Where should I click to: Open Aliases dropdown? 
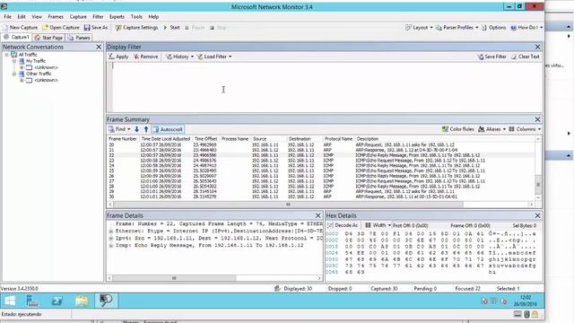(491, 129)
